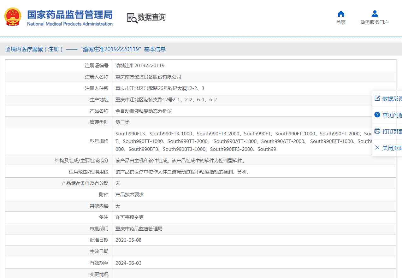The width and height of the screenshot is (402, 278).
Task: Click the 生效日期 row label
Action: point(99,251)
